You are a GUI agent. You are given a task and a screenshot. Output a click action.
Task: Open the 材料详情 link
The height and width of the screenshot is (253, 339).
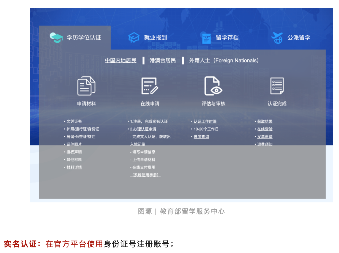click(74, 167)
